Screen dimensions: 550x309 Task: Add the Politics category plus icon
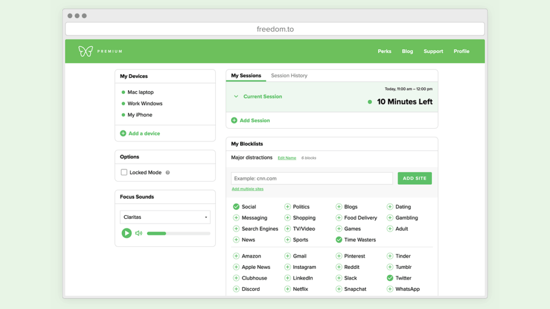click(287, 207)
